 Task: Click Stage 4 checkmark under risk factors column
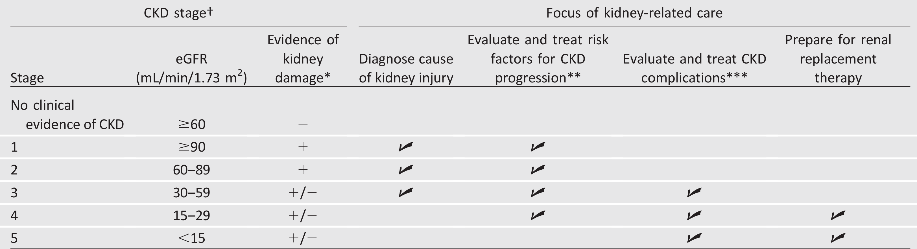[538, 215]
